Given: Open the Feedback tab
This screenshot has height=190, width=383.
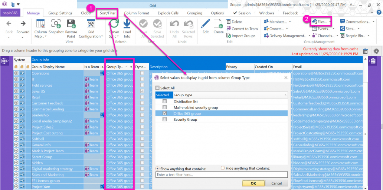Looking at the screenshot, I should pyautogui.click(x=290, y=13).
